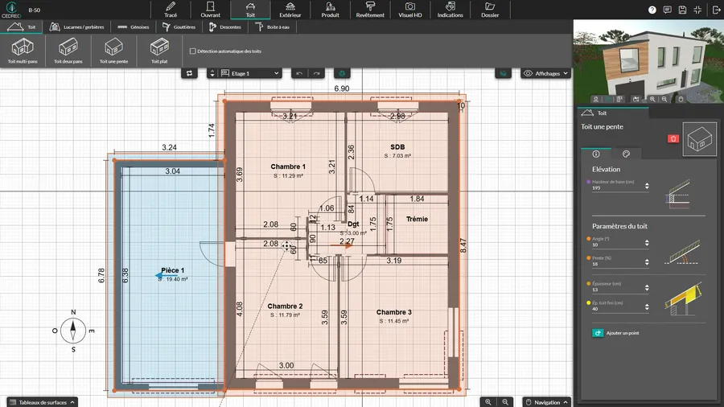
Task: Enable Détection automatique des toits checkbox
Action: point(192,51)
